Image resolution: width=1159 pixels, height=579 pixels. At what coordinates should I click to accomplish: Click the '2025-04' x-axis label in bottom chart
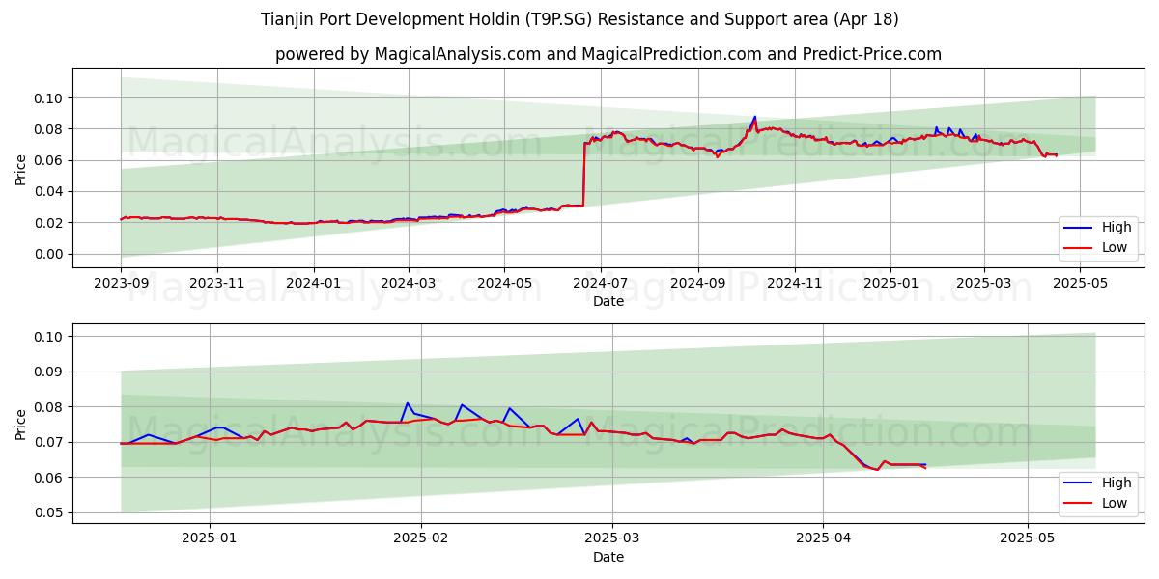pyautogui.click(x=823, y=540)
